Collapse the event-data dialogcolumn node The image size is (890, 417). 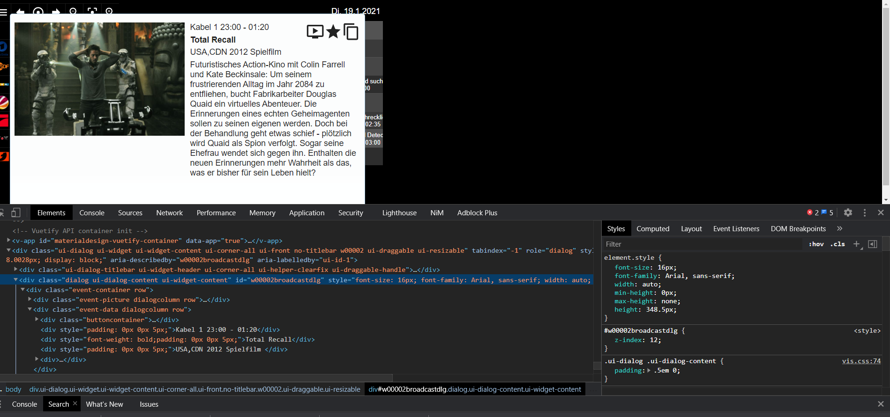[x=30, y=309]
